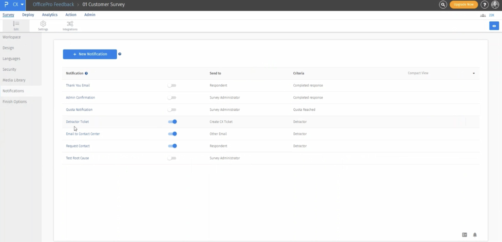Open the Integrations icon
The image size is (502, 242).
tap(70, 25)
